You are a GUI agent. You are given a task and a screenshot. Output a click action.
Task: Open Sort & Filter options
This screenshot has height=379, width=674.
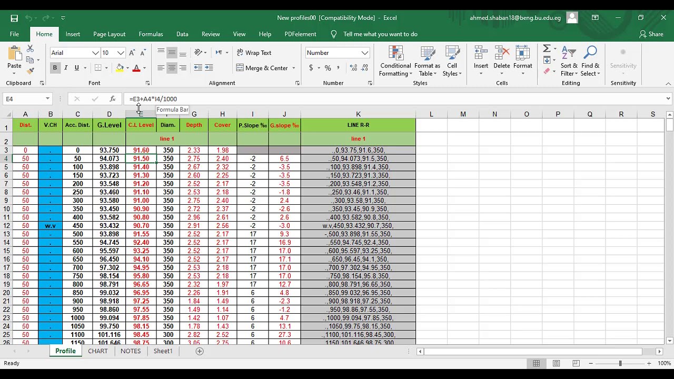[569, 61]
